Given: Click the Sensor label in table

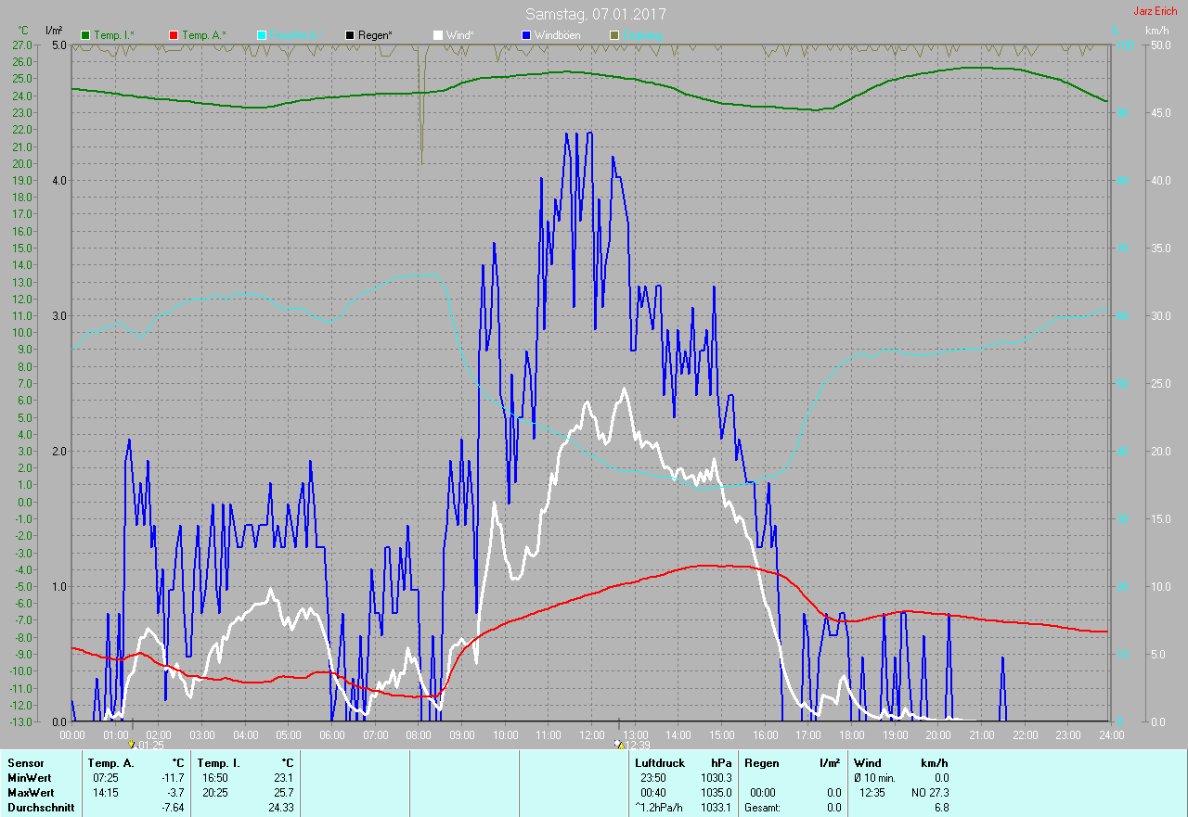Looking at the screenshot, I should (x=25, y=763).
